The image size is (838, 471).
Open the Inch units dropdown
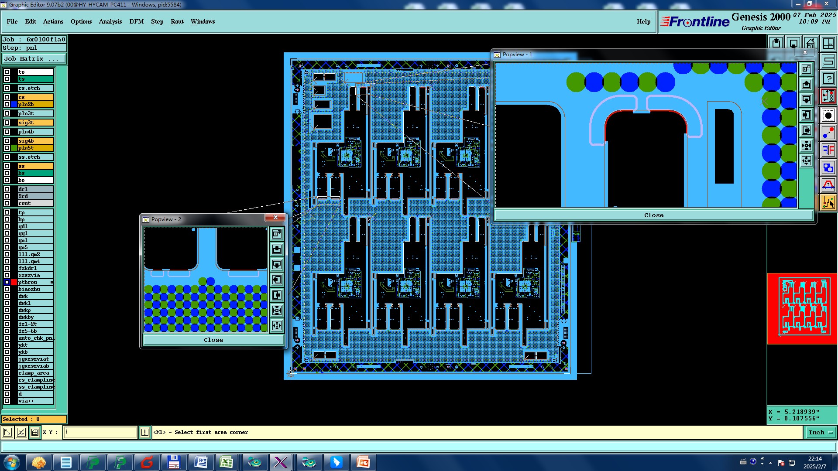point(821,432)
